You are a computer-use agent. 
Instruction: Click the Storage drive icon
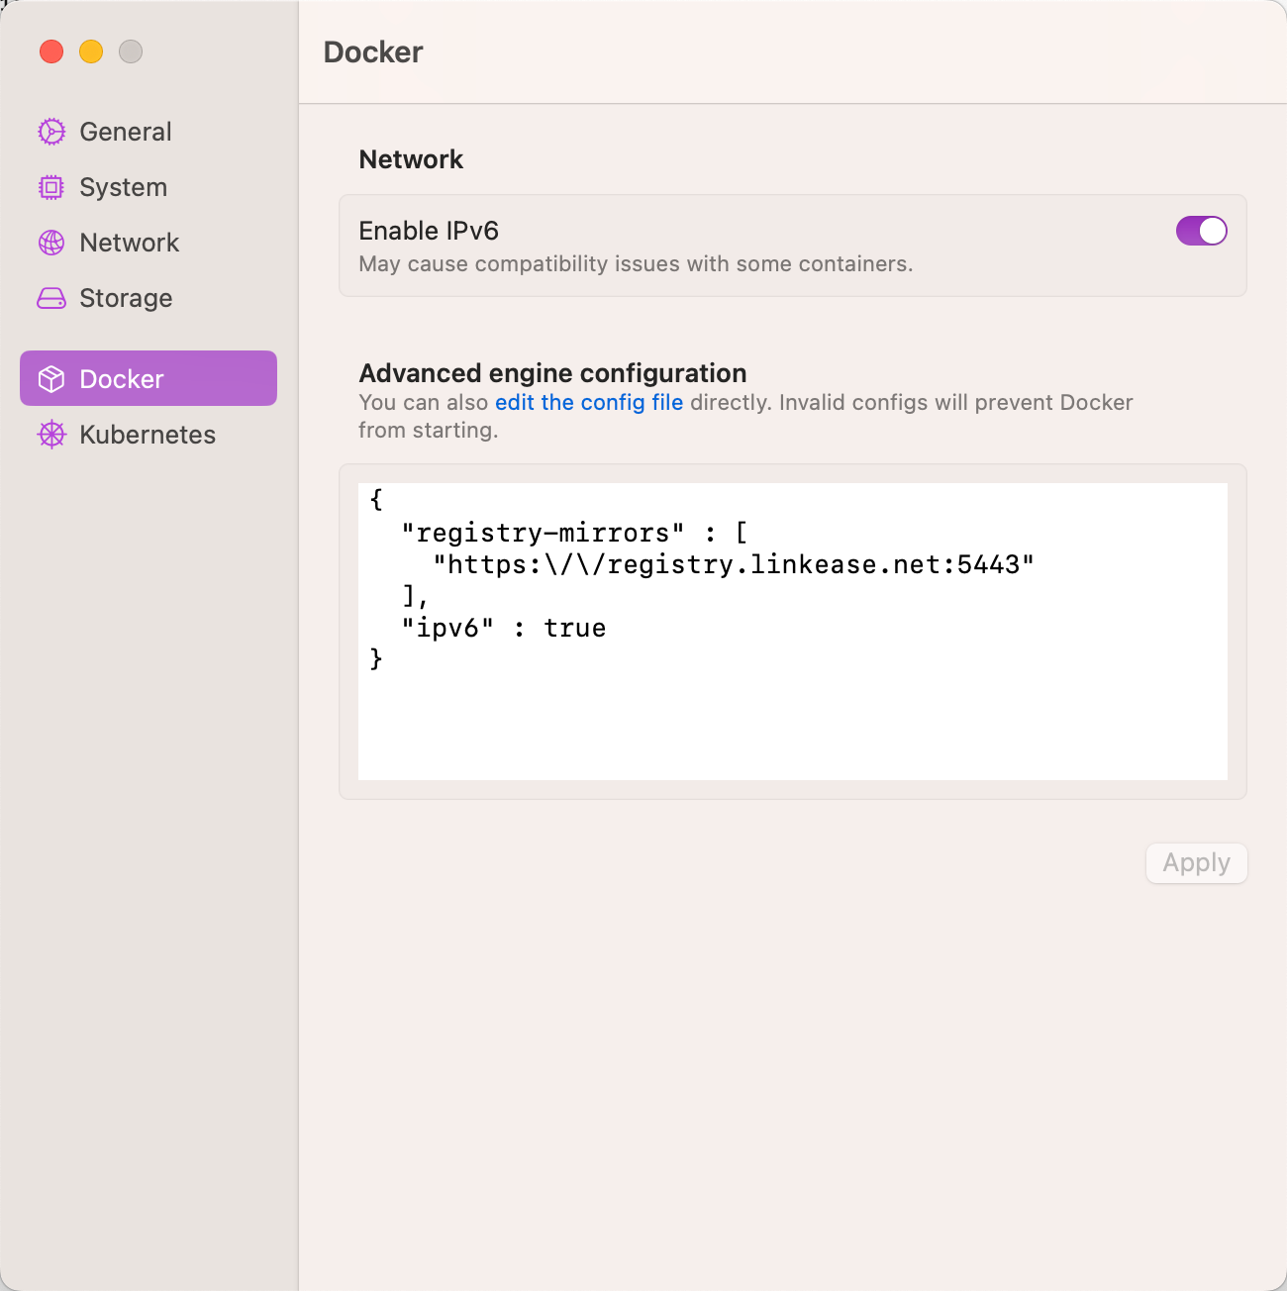pyautogui.click(x=51, y=298)
